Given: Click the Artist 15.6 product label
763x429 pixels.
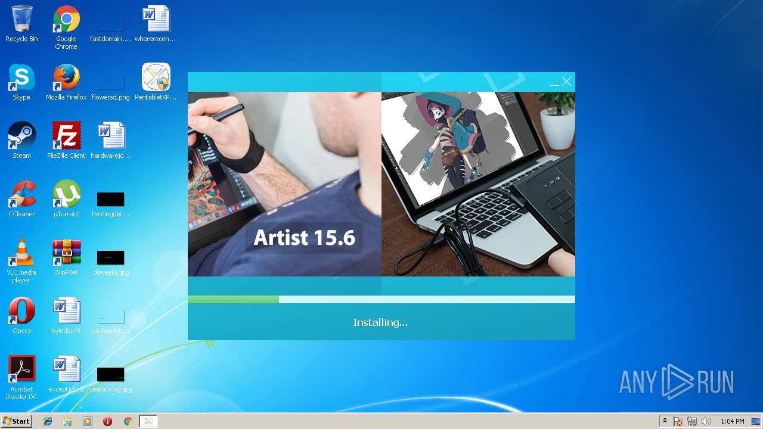Looking at the screenshot, I should (304, 238).
